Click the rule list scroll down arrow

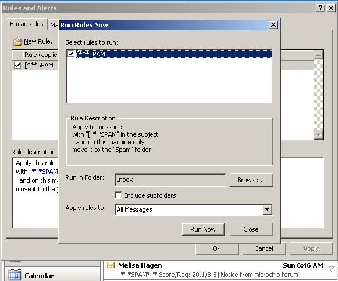click(x=318, y=135)
